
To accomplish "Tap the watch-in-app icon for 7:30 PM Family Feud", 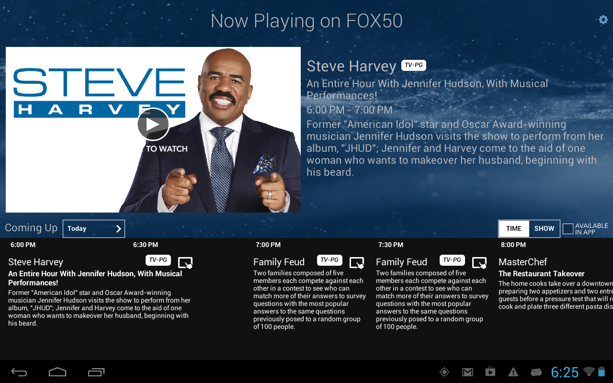I will coord(479,263).
